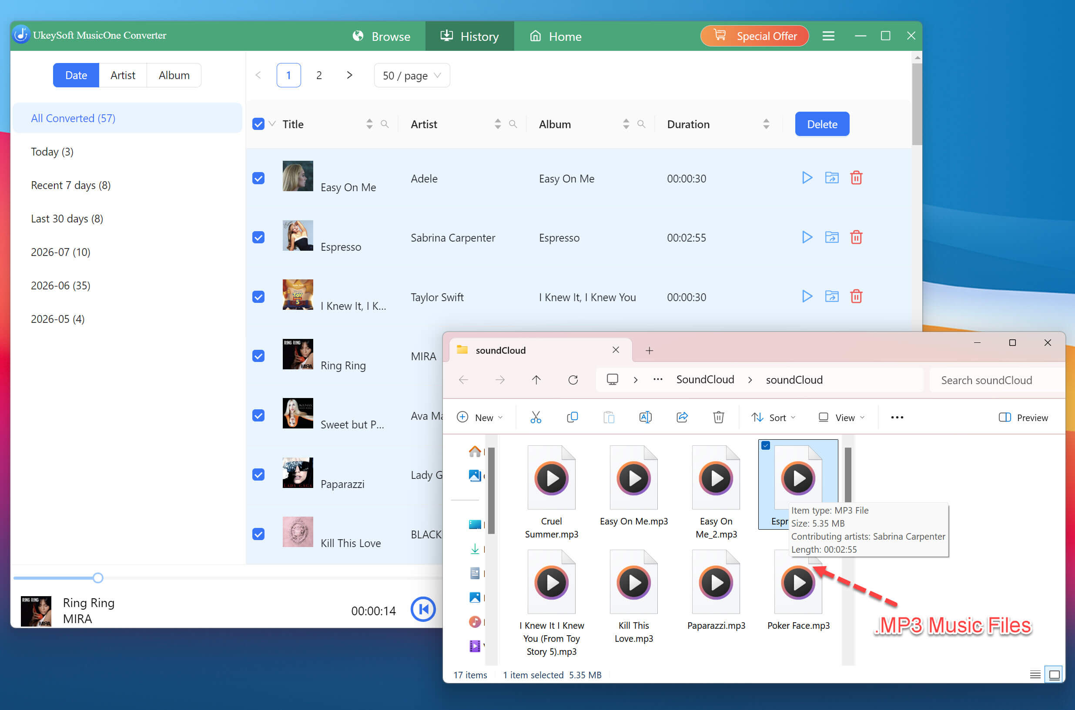This screenshot has width=1075, height=710.
Task: Click the blue Delete button
Action: pyautogui.click(x=822, y=124)
